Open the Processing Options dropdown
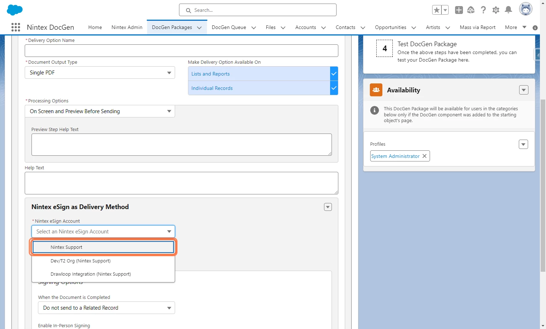 pyautogui.click(x=100, y=111)
